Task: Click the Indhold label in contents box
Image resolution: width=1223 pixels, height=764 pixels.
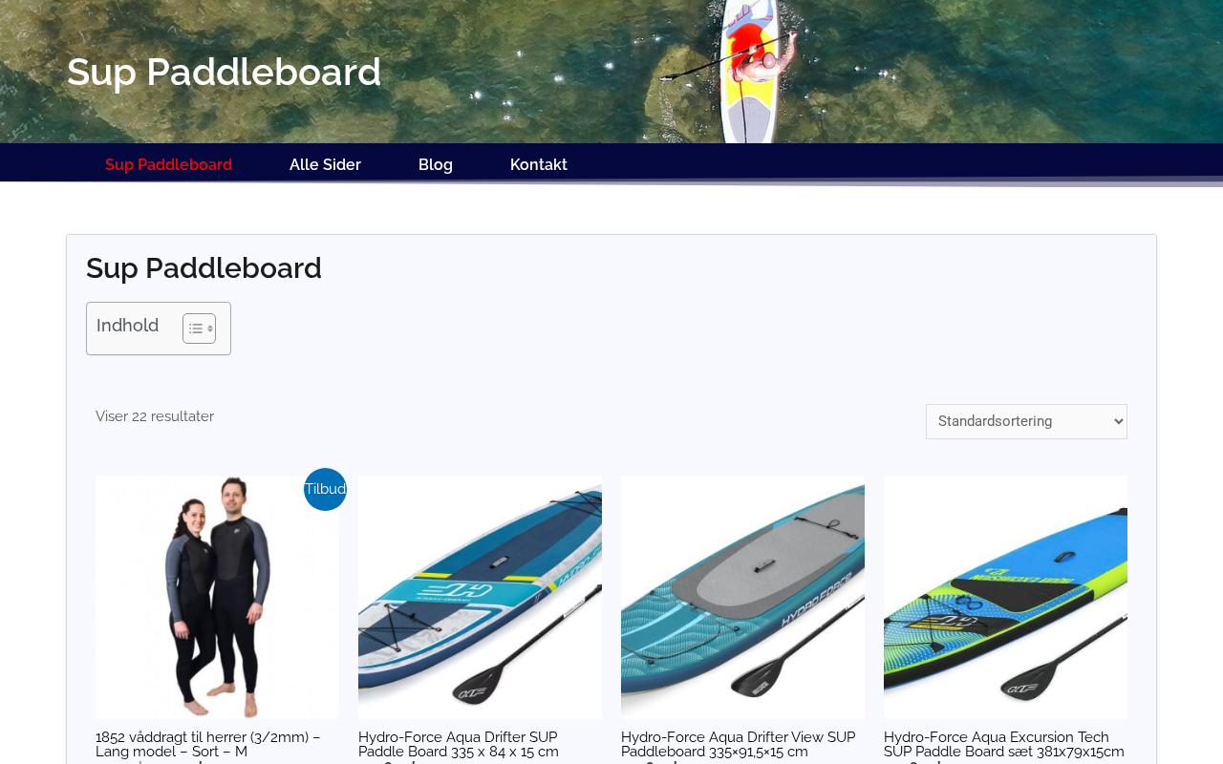Action: pyautogui.click(x=127, y=326)
